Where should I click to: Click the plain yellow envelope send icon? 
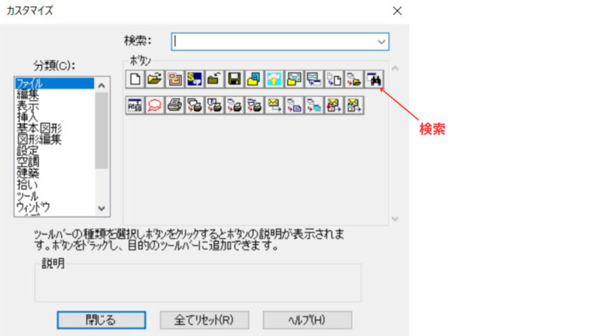[x=274, y=105]
